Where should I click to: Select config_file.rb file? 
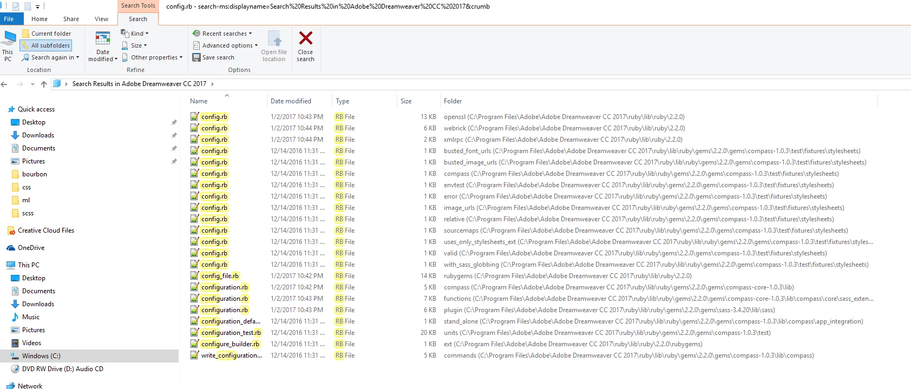pyautogui.click(x=220, y=276)
